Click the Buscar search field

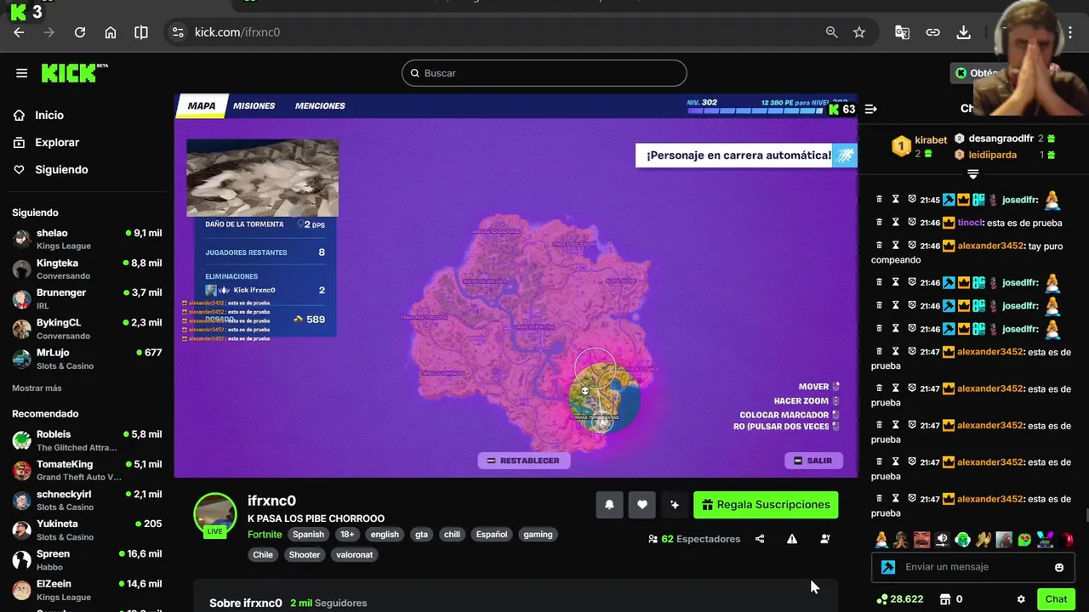tap(544, 73)
